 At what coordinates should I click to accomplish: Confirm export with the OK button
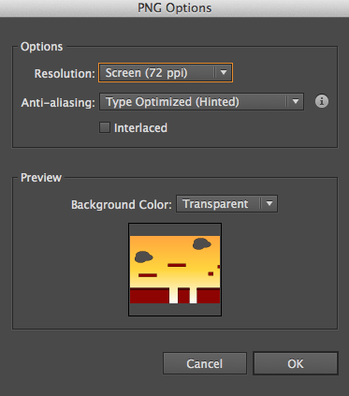point(296,363)
